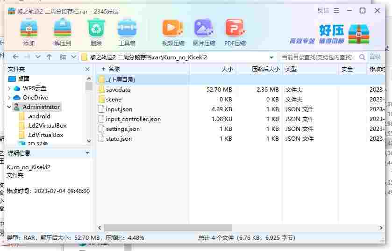
Task: Click the view mode icon
Action: coord(63,57)
